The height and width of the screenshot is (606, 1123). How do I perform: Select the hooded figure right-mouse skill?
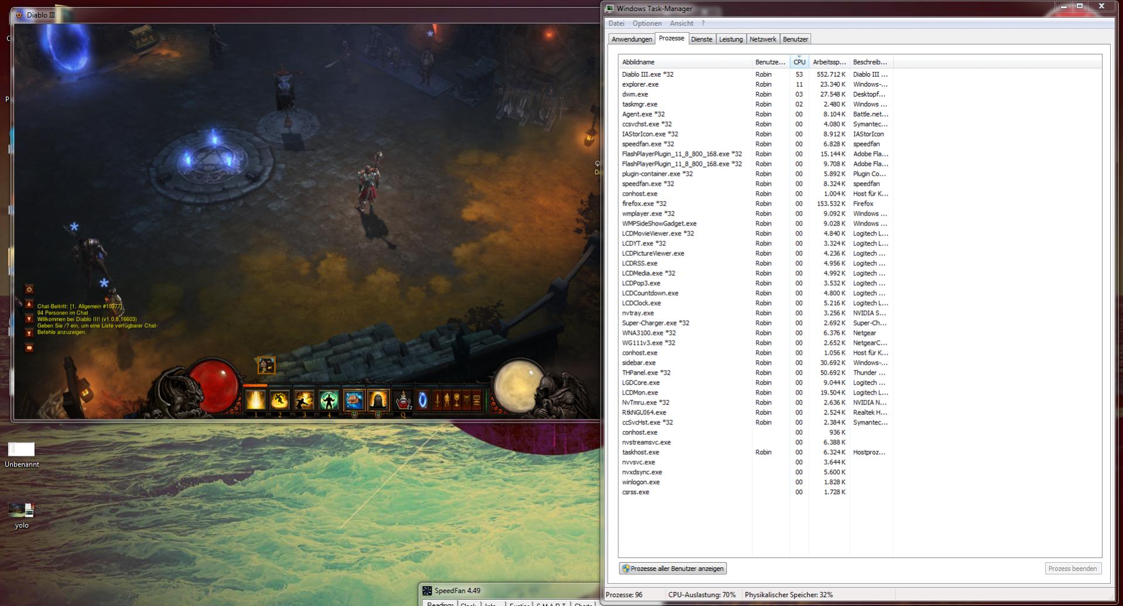click(x=378, y=400)
